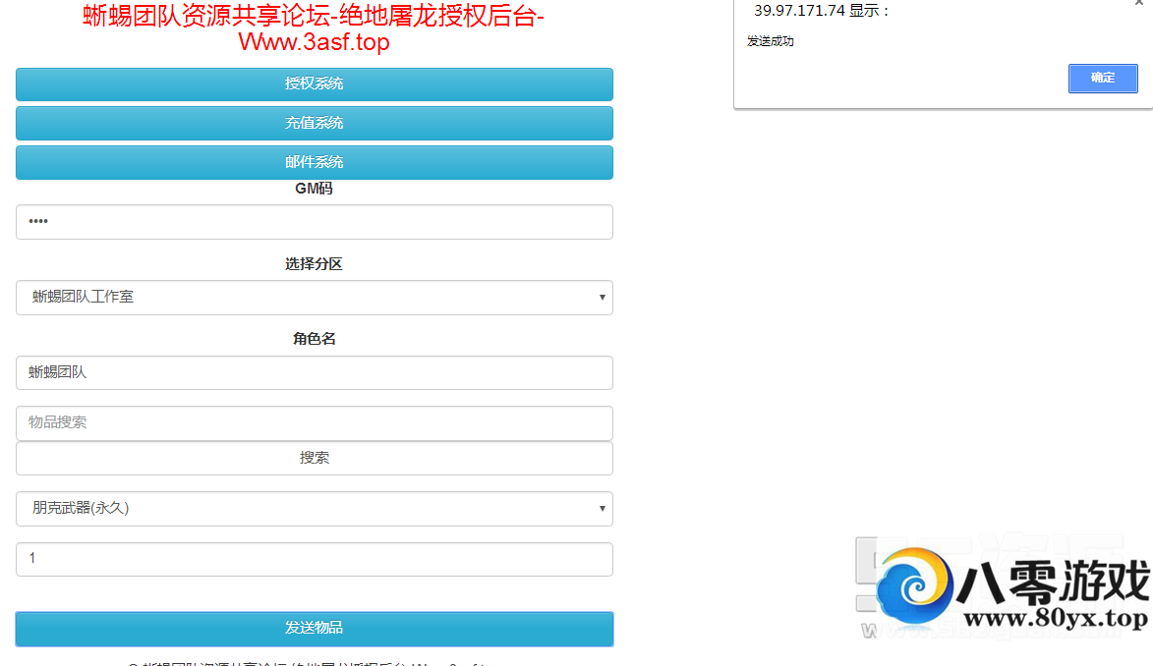1153x666 pixels.
Task: Click the 39.97.171.74 显示 dialog title
Action: [822, 11]
